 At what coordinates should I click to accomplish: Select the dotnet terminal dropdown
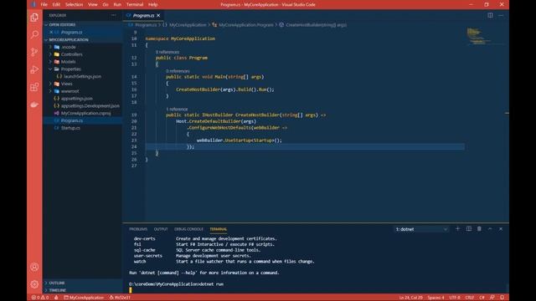coord(421,229)
